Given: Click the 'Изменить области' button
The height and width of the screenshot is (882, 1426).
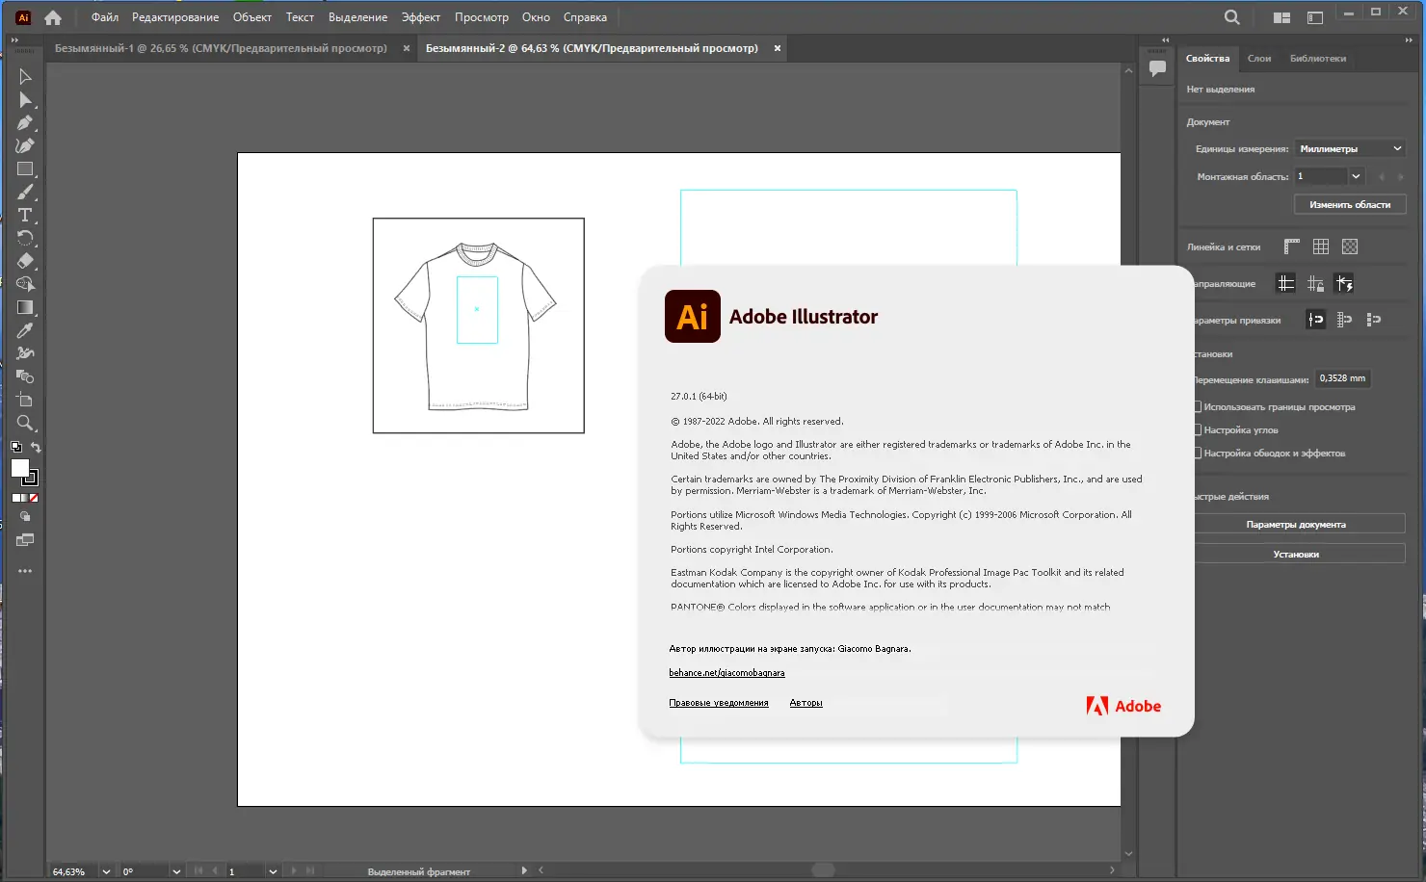Looking at the screenshot, I should tap(1350, 205).
